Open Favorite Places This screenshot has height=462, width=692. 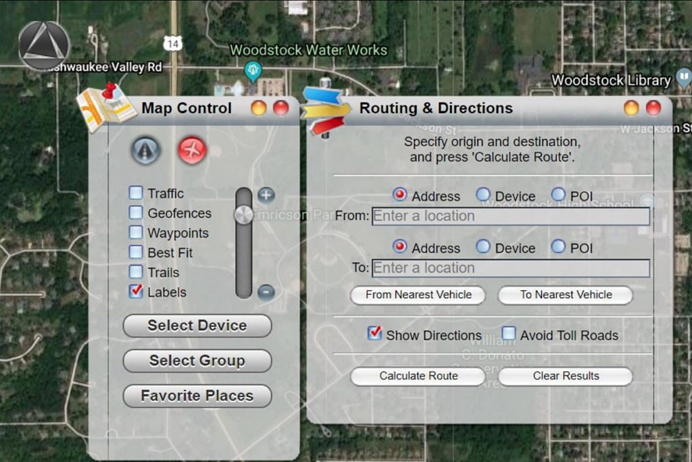[197, 396]
